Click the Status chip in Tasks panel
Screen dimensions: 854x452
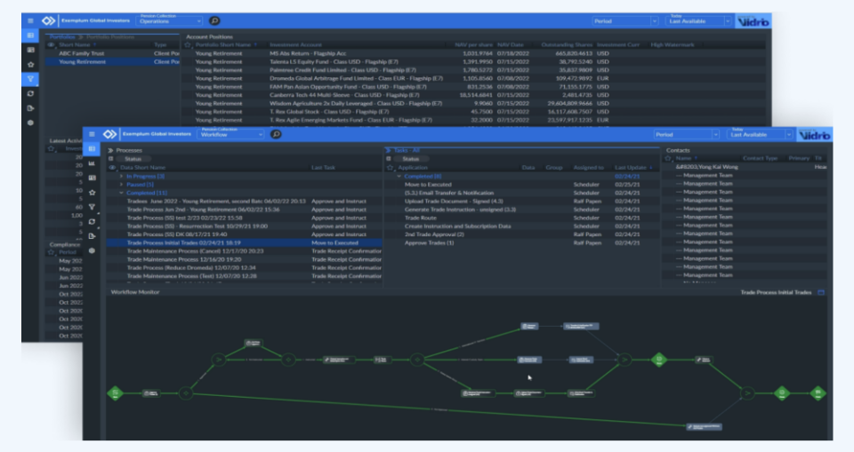tap(411, 159)
